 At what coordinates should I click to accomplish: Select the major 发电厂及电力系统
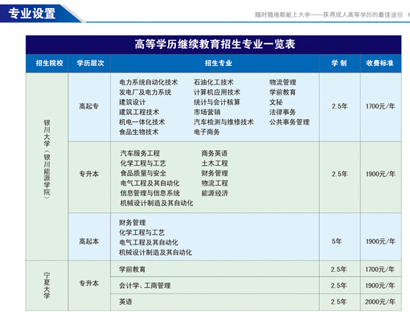(146, 92)
